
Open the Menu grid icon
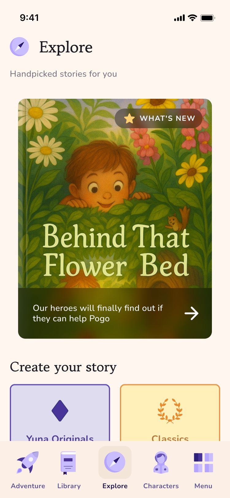203,462
